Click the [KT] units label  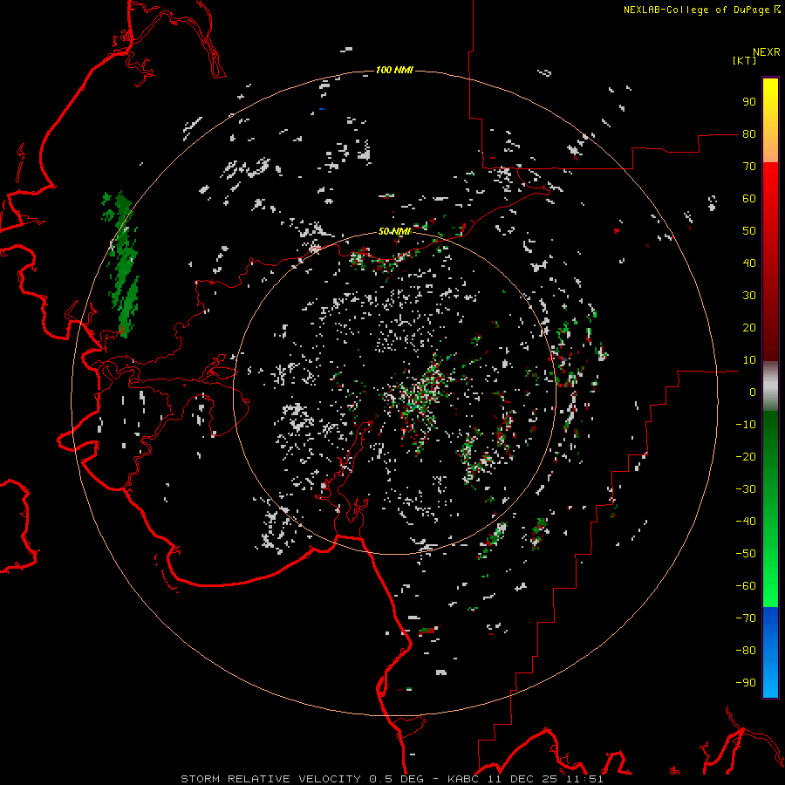coord(744,60)
